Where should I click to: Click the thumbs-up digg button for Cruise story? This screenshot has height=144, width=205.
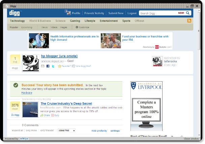15,115
